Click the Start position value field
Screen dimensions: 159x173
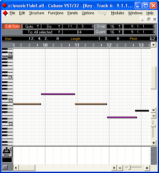pyautogui.click(x=44, y=39)
